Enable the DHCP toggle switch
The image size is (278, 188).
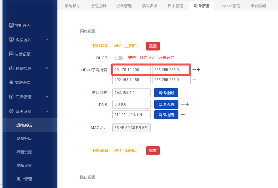[x=119, y=58]
